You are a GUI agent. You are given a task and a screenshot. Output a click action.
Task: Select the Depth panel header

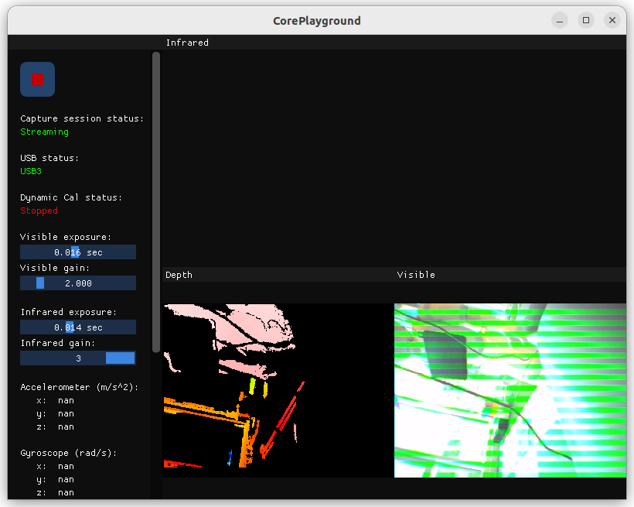tap(179, 275)
